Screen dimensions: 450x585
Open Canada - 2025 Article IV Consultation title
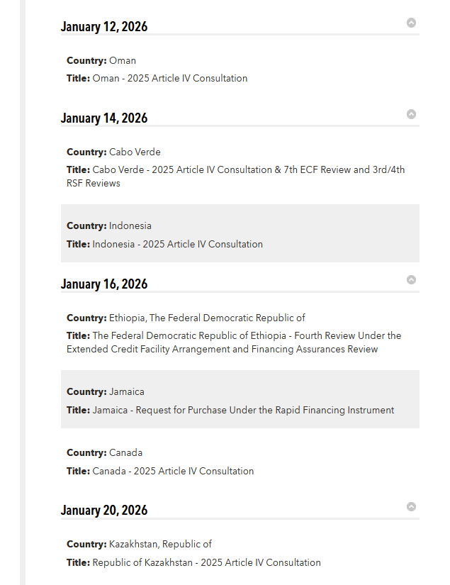click(173, 472)
